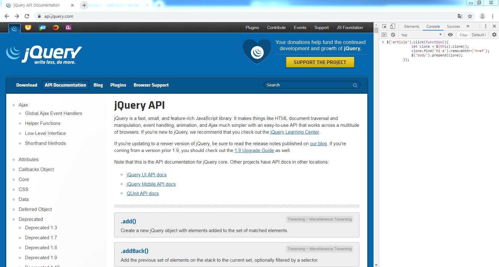The width and height of the screenshot is (499, 267).
Task: Open QUnit API docs link
Action: point(143,193)
